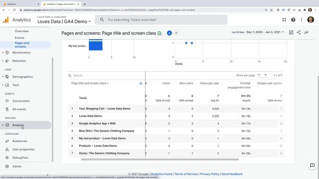
Task: Click the browser address bar URL
Action: pos(109,10)
